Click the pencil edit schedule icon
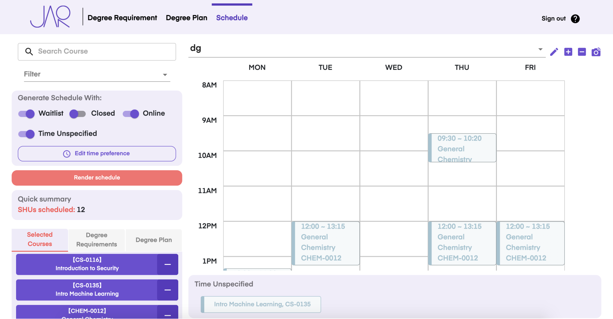 554,52
